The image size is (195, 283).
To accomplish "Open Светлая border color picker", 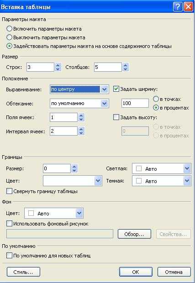I will pos(187,168).
